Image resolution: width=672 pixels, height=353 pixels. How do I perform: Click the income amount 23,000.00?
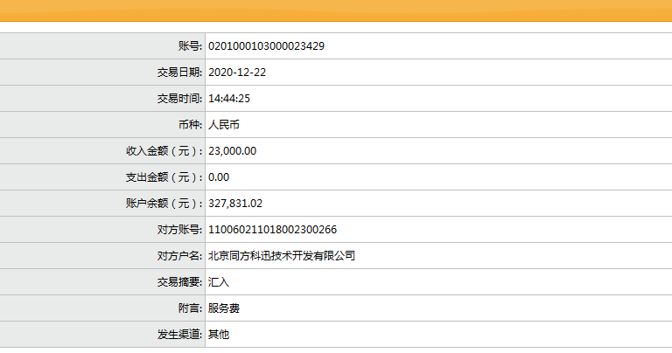click(x=232, y=151)
